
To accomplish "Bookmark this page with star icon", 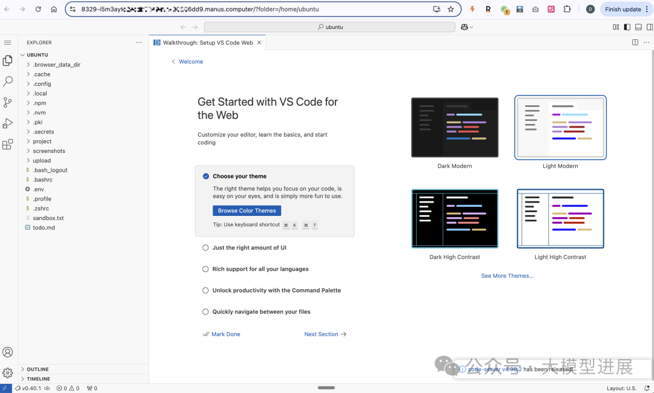I will (x=451, y=9).
